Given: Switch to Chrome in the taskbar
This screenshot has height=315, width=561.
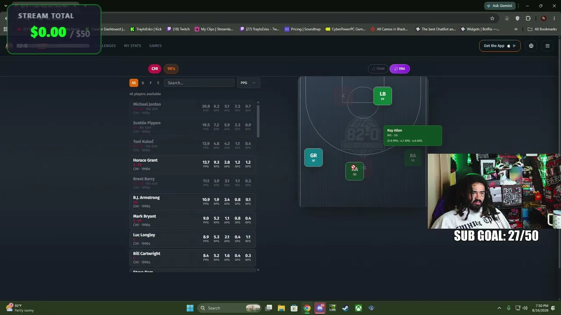Looking at the screenshot, I should click(x=307, y=308).
